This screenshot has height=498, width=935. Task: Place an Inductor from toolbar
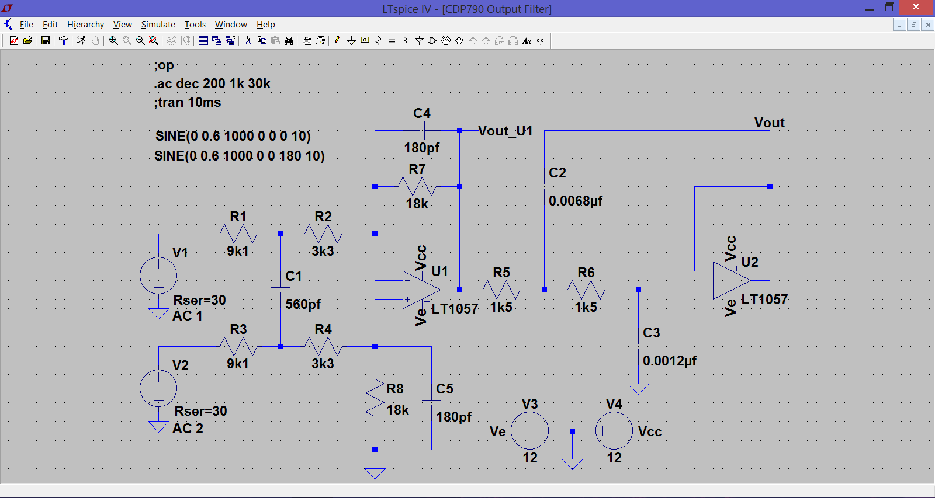click(405, 41)
